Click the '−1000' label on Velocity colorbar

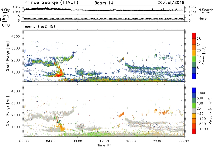tap(202, 129)
